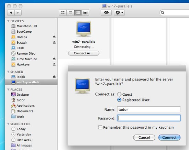Collapse the DEVICES sidebar section
This screenshot has width=189, height=150.
click(x=8, y=21)
